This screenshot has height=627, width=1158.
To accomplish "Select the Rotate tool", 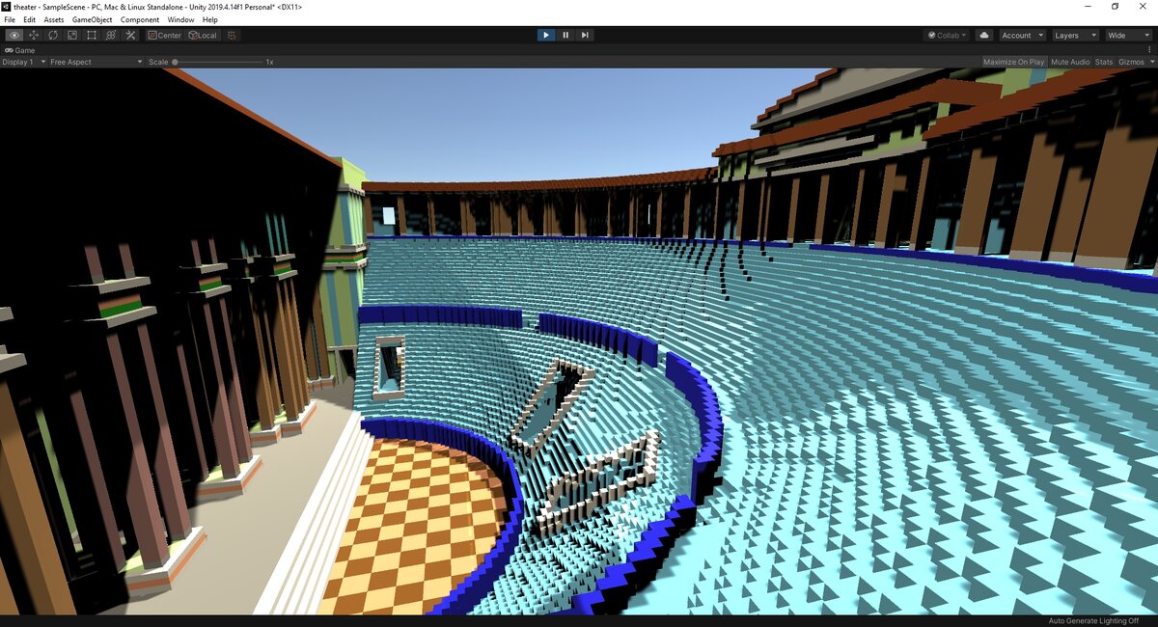I will click(x=53, y=35).
